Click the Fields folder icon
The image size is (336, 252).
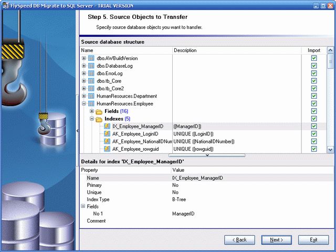99,111
